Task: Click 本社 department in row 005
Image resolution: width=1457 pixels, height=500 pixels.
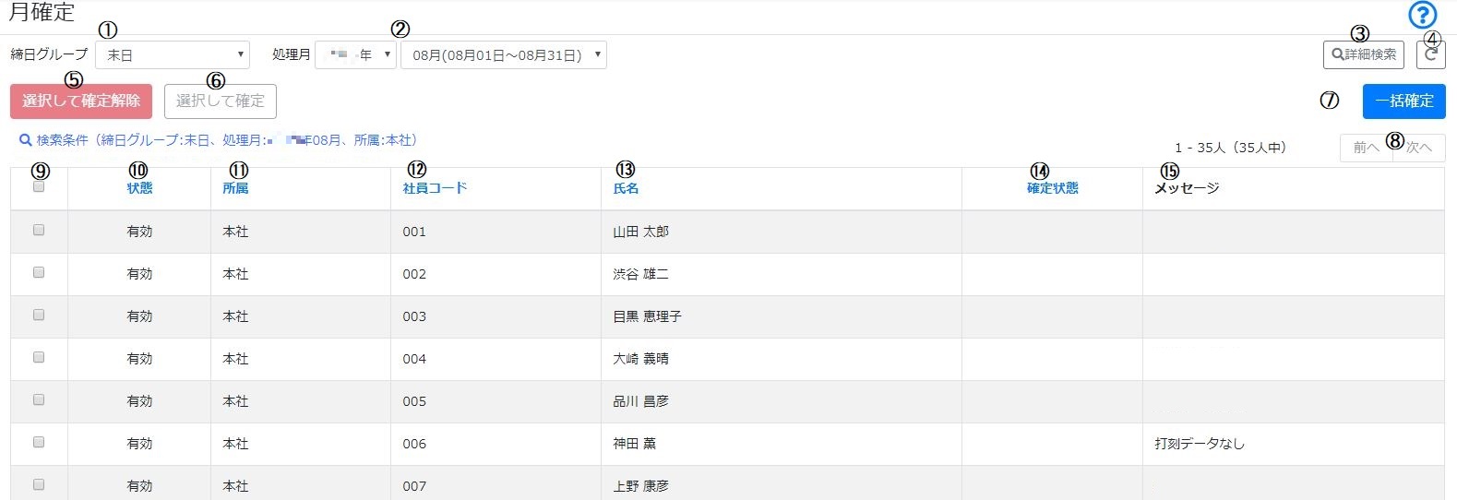Action: (x=235, y=401)
